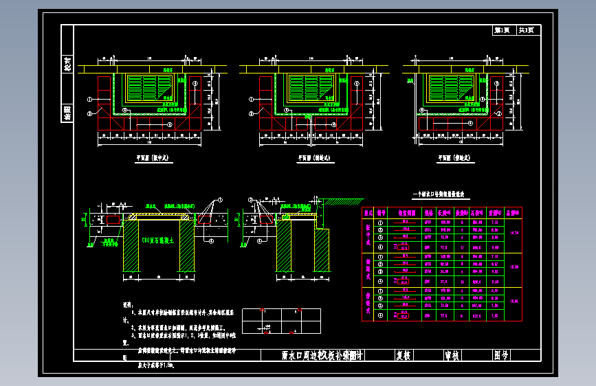Click the '共1页' total pages label
This screenshot has height=386, width=596.
click(526, 30)
